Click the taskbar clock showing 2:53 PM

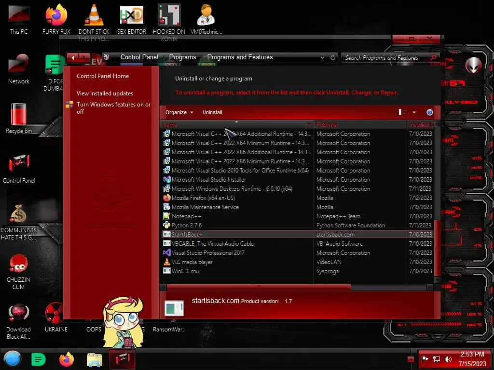coord(472,359)
